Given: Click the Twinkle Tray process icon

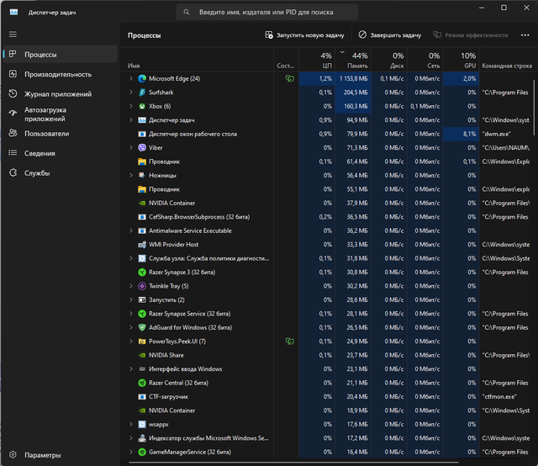Looking at the screenshot, I should (142, 286).
